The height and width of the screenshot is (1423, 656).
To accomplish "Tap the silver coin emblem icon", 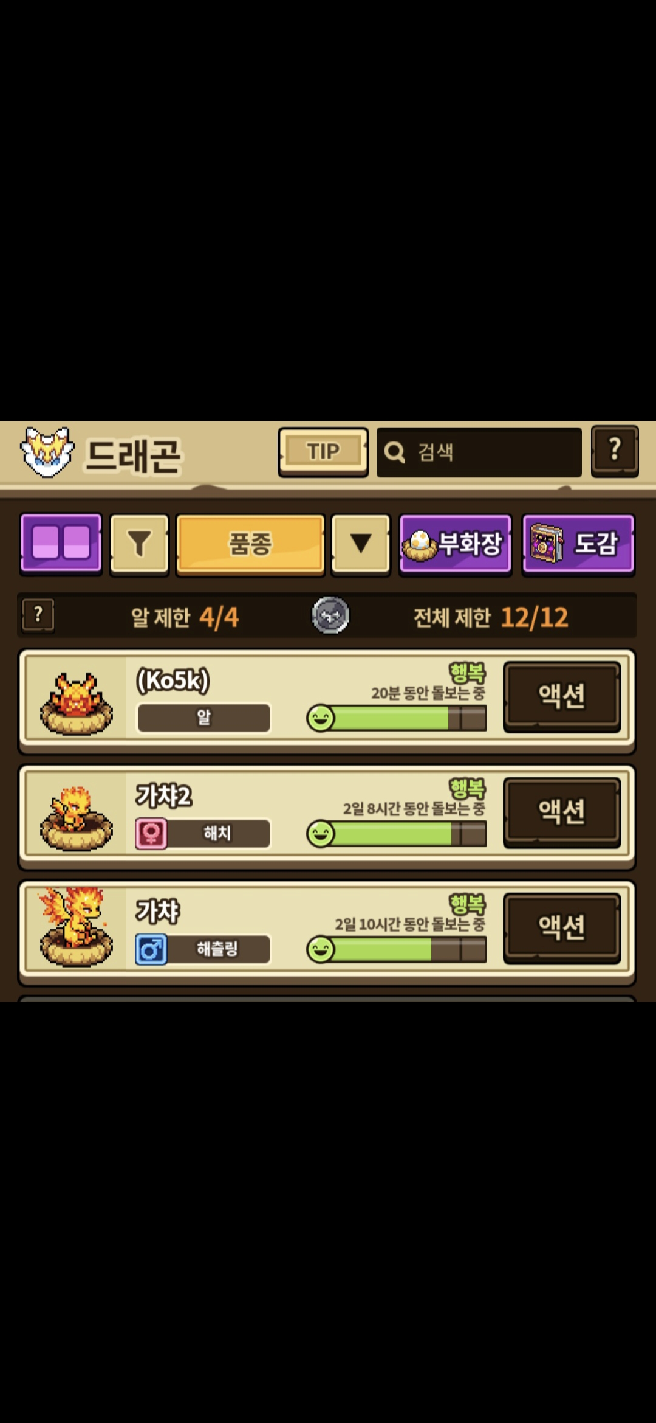I will (330, 615).
